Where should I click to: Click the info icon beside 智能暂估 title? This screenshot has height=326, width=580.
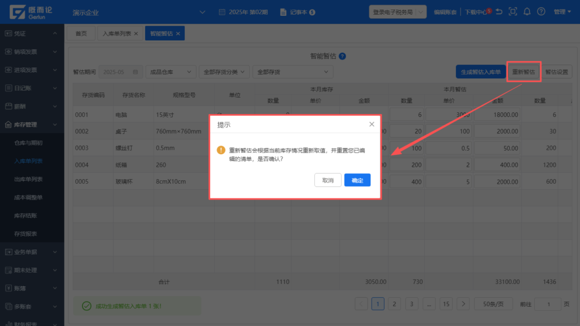click(342, 56)
